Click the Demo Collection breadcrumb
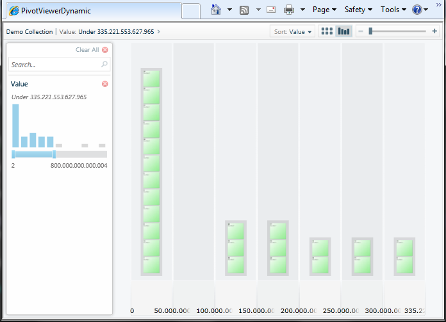 (29, 31)
